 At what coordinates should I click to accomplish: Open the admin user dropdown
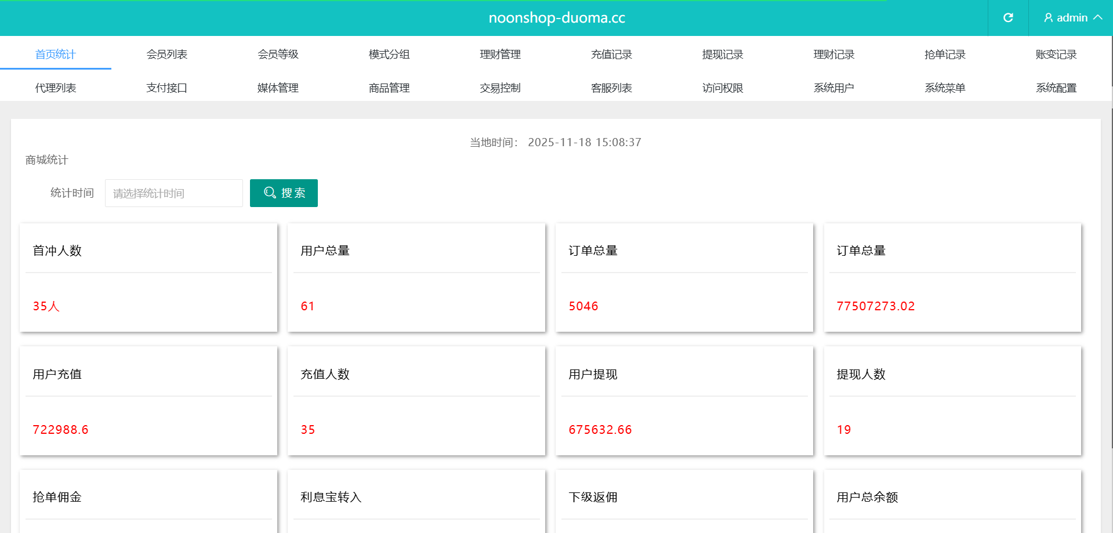(1072, 18)
